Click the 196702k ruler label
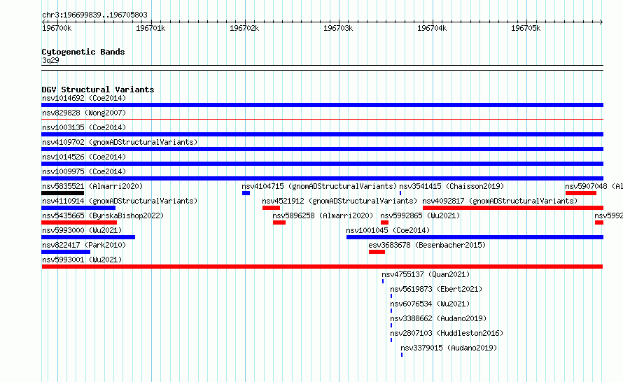The image size is (623, 382). click(x=244, y=28)
